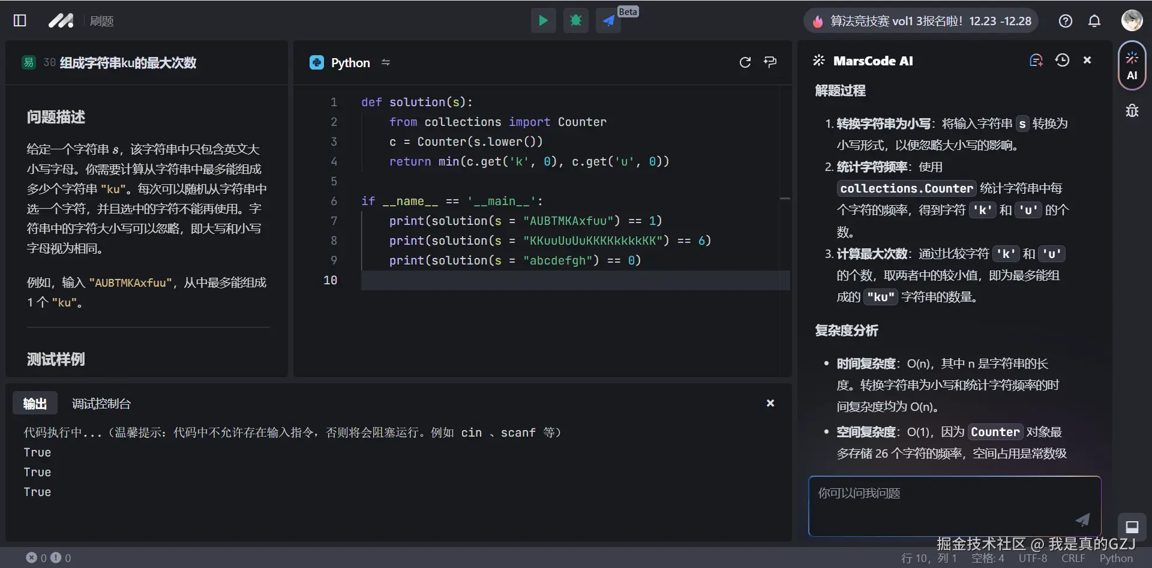Image resolution: width=1152 pixels, height=568 pixels.
Task: Toggle the left sidebar panel
Action: [x=20, y=20]
